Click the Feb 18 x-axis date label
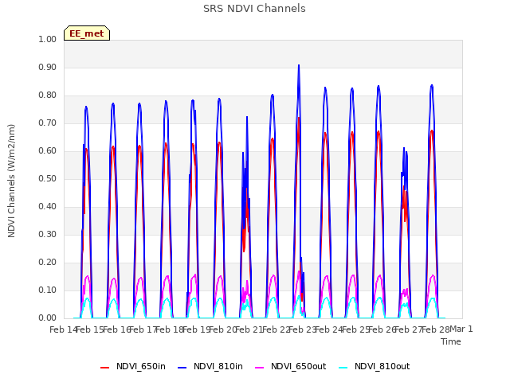Viewport: 510px width, 382px height. [169, 329]
